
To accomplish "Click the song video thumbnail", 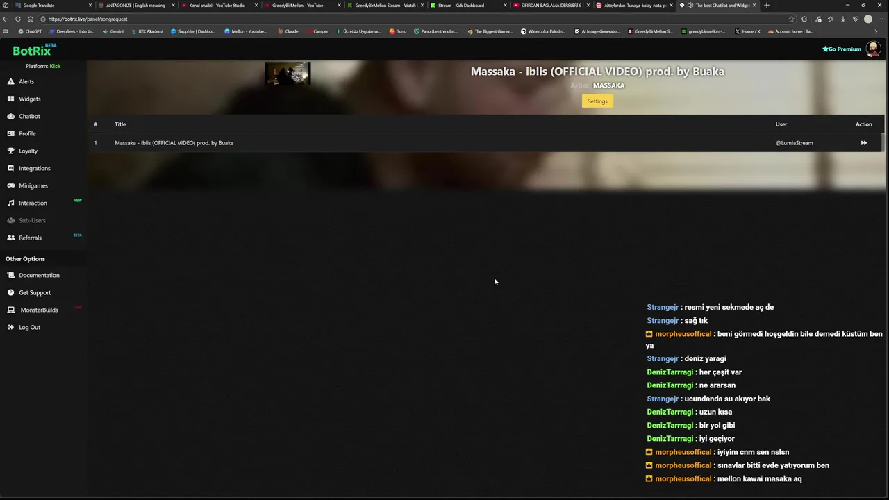I will (288, 74).
